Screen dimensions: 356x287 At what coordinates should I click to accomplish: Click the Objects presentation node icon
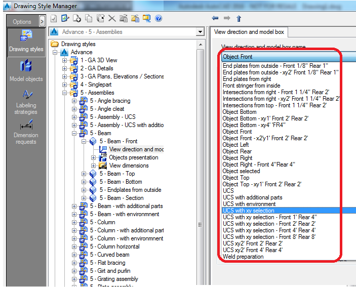click(x=103, y=157)
